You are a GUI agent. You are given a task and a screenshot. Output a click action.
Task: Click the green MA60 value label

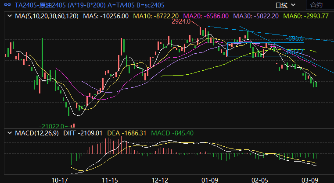[x=307, y=16]
